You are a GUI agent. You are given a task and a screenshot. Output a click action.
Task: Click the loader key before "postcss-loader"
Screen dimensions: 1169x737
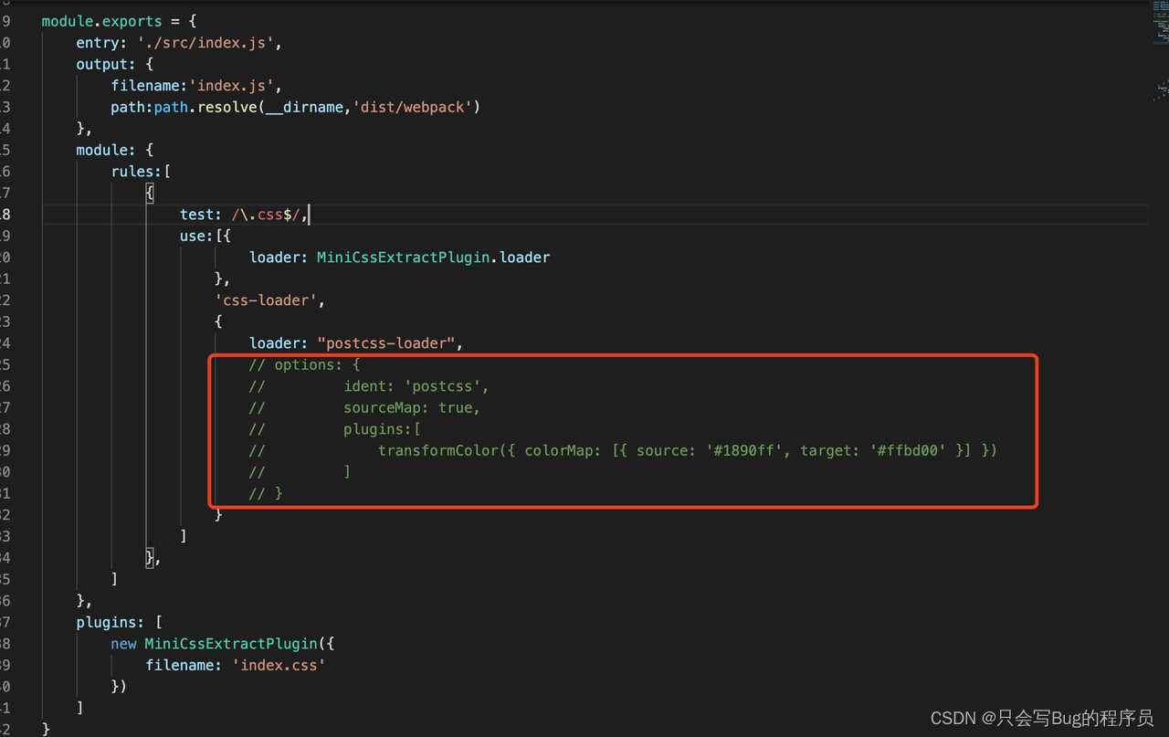(x=279, y=343)
